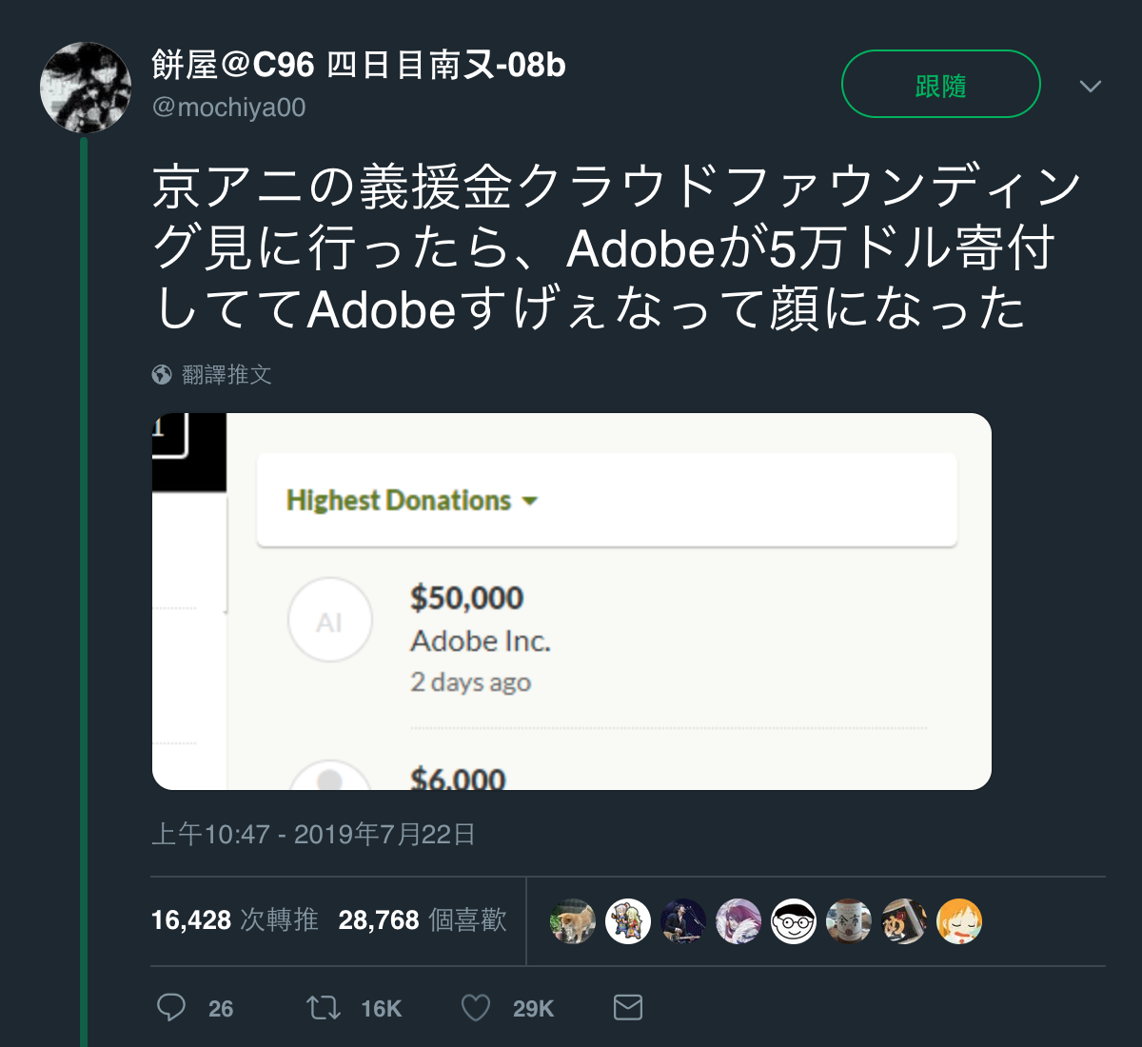Open the dog avatar among likers

coord(573,921)
